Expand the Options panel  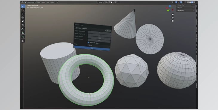point(185,8)
